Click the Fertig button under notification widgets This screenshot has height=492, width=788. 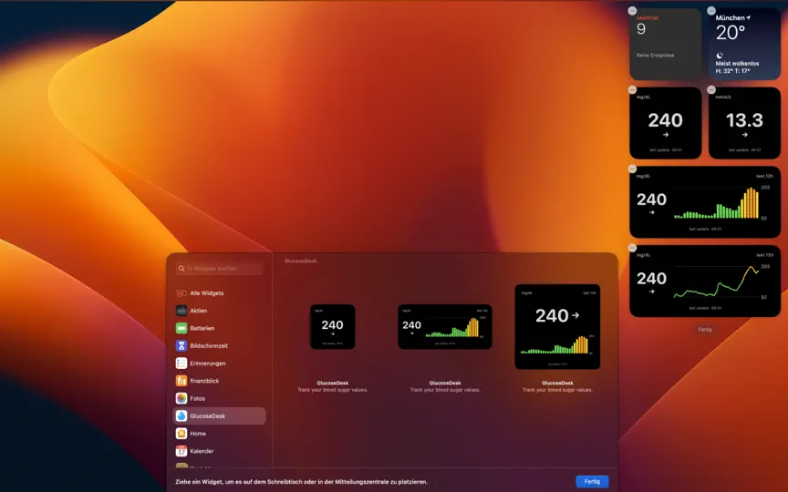tap(705, 330)
